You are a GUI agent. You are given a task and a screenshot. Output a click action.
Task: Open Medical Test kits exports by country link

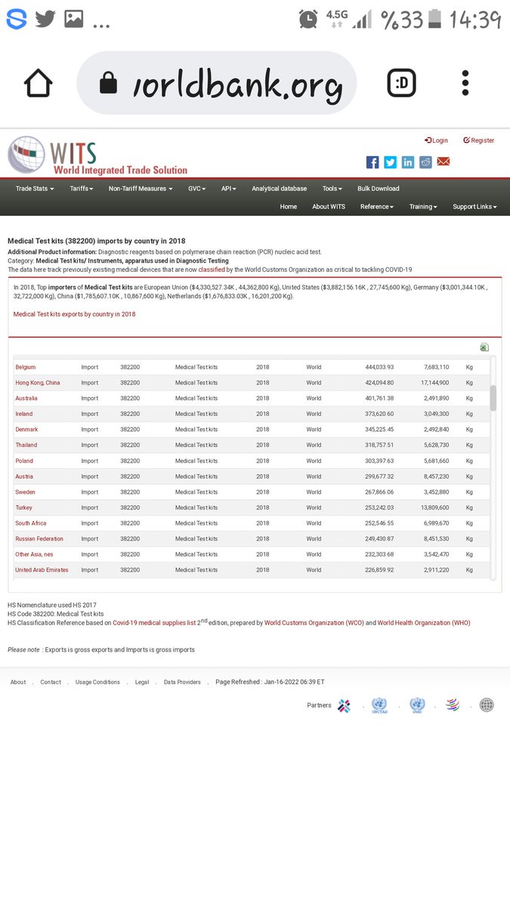(x=75, y=314)
